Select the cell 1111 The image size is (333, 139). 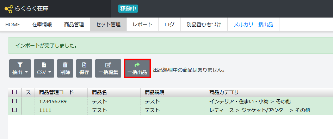(x=61, y=110)
